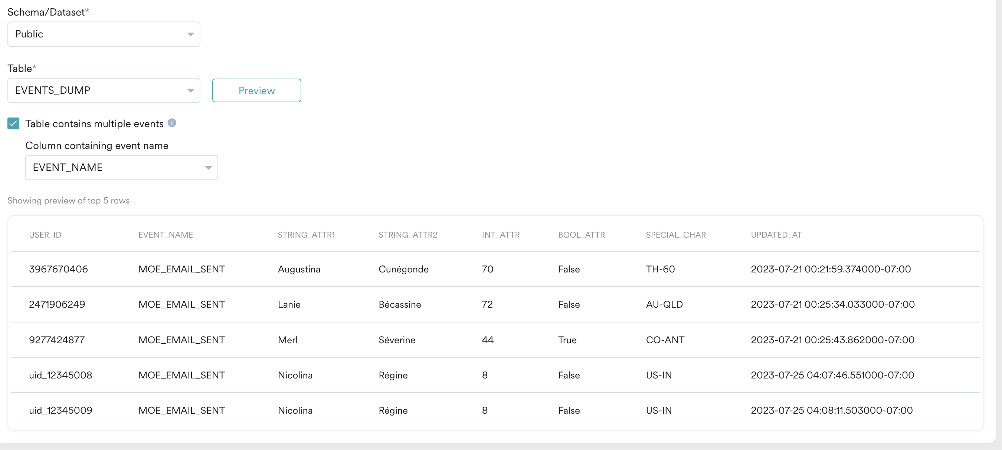This screenshot has width=1002, height=450.
Task: Click the info icon beside multiple events
Action: coord(172,123)
